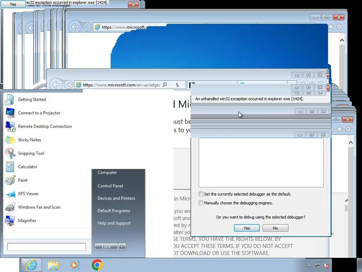Open Google Chrome from the taskbar
This screenshot has height=272, width=362.
tap(97, 265)
